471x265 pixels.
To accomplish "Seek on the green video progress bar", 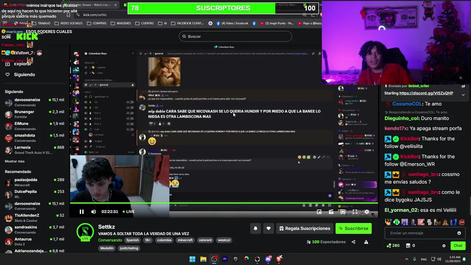I will 224,203.
